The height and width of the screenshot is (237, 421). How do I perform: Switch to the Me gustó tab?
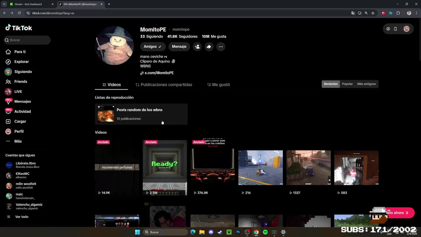(x=218, y=85)
